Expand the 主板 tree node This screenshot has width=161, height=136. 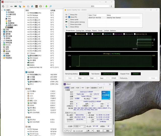click(2, 30)
